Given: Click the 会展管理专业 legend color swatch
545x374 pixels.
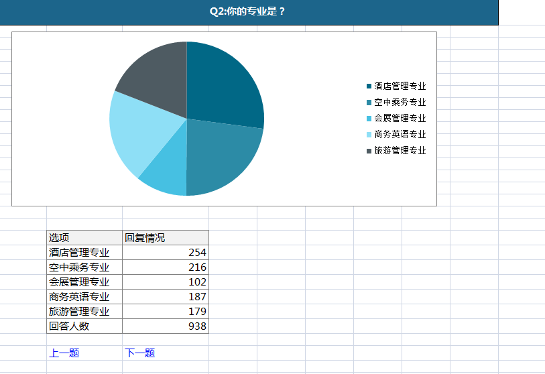Looking at the screenshot, I should tap(369, 119).
